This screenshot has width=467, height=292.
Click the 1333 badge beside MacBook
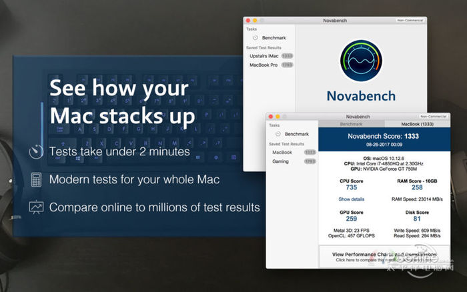310,153
